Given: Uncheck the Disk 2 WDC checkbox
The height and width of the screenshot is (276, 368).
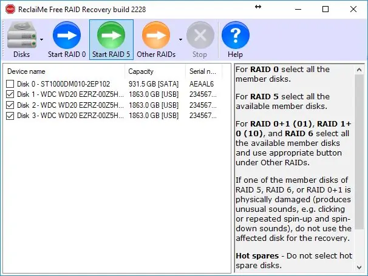Looking at the screenshot, I should tap(10, 105).
